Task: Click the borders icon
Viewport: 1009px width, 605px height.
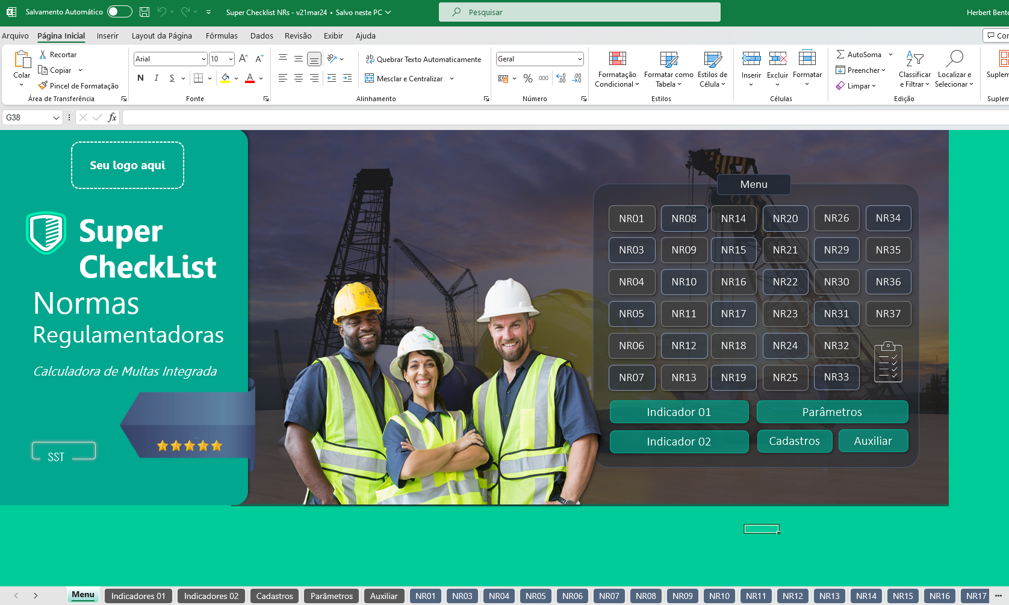Action: tap(198, 78)
